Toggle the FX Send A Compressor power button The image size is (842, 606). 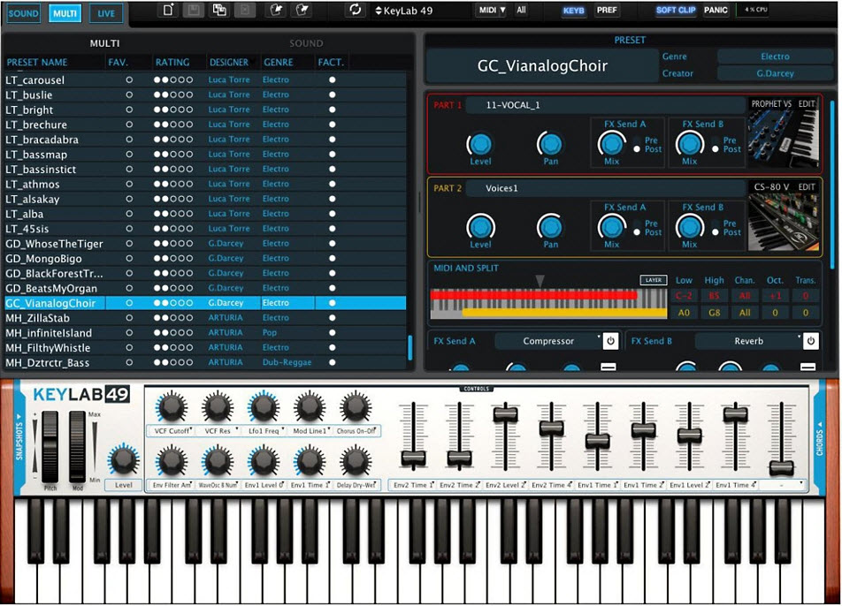click(x=609, y=340)
